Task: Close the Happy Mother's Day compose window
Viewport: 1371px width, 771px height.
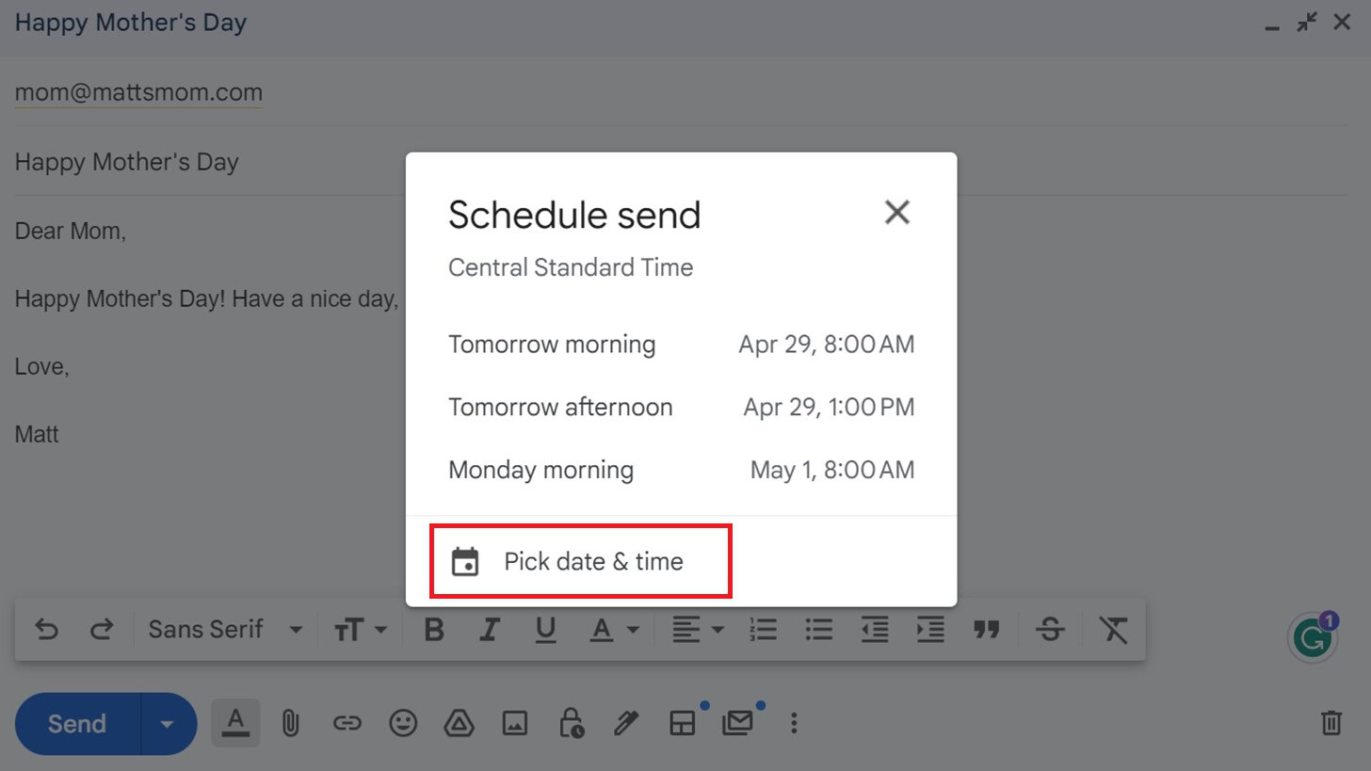Action: pos(1342,22)
